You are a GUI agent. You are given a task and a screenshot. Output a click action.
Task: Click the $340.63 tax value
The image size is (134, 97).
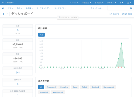pos(18,58)
